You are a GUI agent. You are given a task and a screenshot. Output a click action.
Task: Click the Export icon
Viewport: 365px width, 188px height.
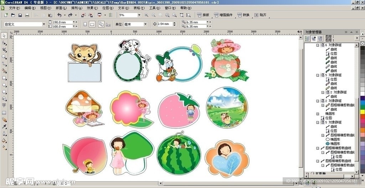pos(91,15)
